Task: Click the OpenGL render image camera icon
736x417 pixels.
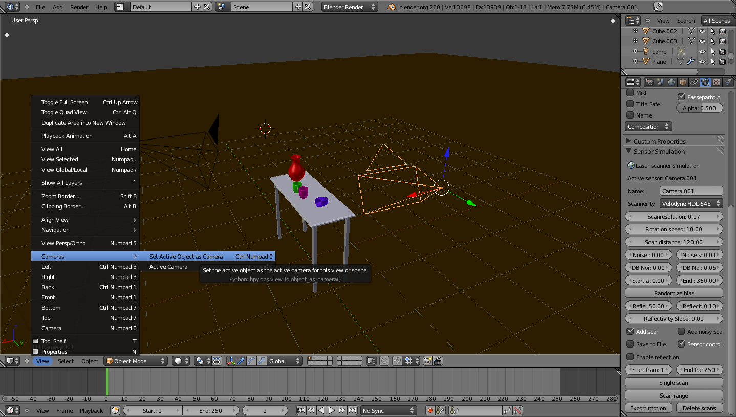Action: [428, 361]
